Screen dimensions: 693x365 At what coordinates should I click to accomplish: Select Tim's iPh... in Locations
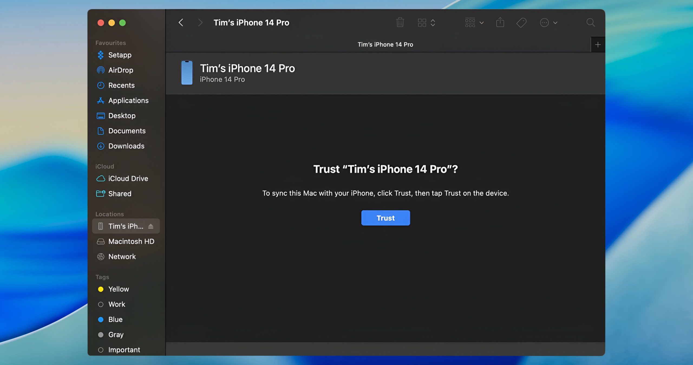pos(126,226)
